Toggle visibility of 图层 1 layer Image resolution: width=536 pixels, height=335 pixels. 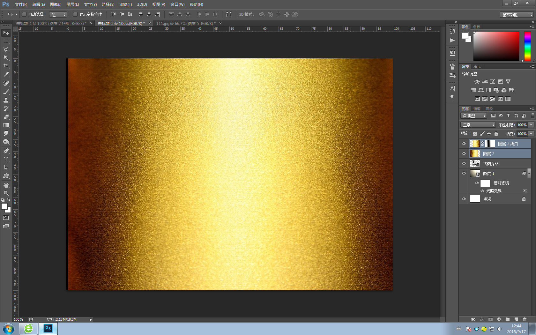pos(464,174)
